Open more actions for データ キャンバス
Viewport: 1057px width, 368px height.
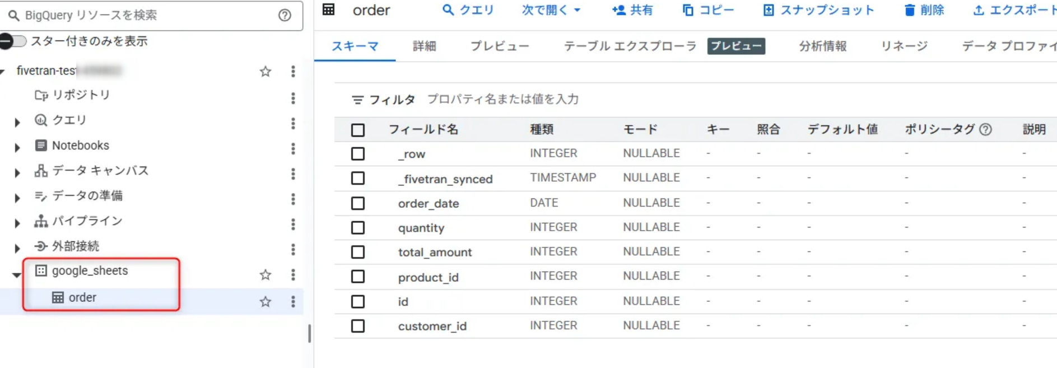[293, 174]
